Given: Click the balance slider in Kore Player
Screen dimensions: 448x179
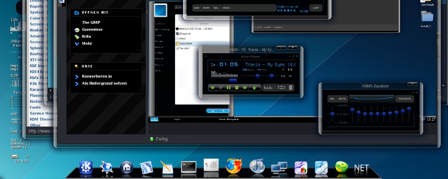Looking at the screenshot, I should tap(271, 76).
